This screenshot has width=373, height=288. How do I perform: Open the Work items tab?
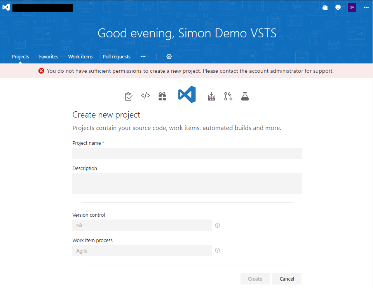(x=80, y=56)
